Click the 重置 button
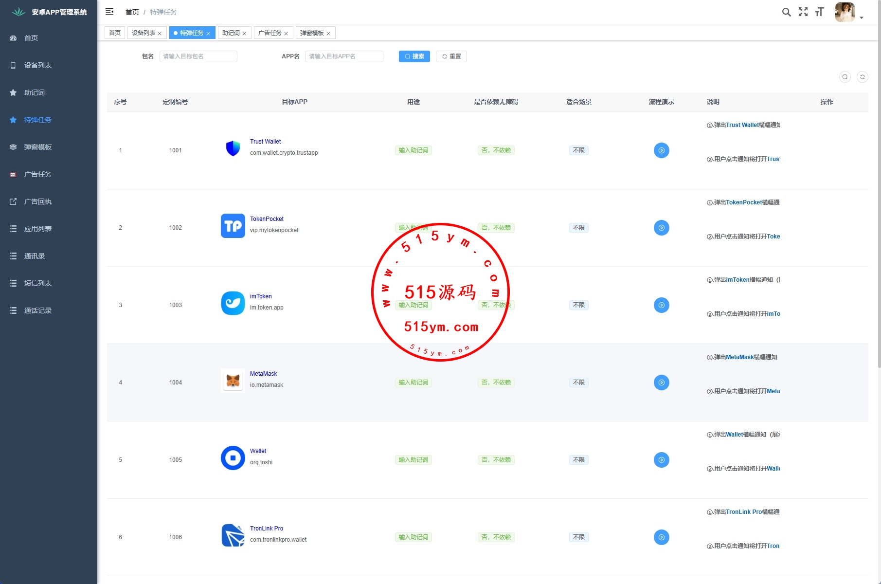This screenshot has height=584, width=881. [x=451, y=56]
